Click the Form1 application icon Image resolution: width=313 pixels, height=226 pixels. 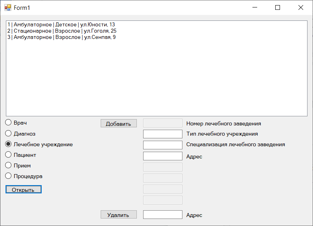click(8, 7)
